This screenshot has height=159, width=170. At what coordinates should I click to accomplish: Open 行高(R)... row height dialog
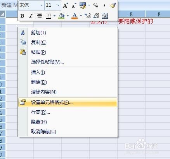click(68, 112)
